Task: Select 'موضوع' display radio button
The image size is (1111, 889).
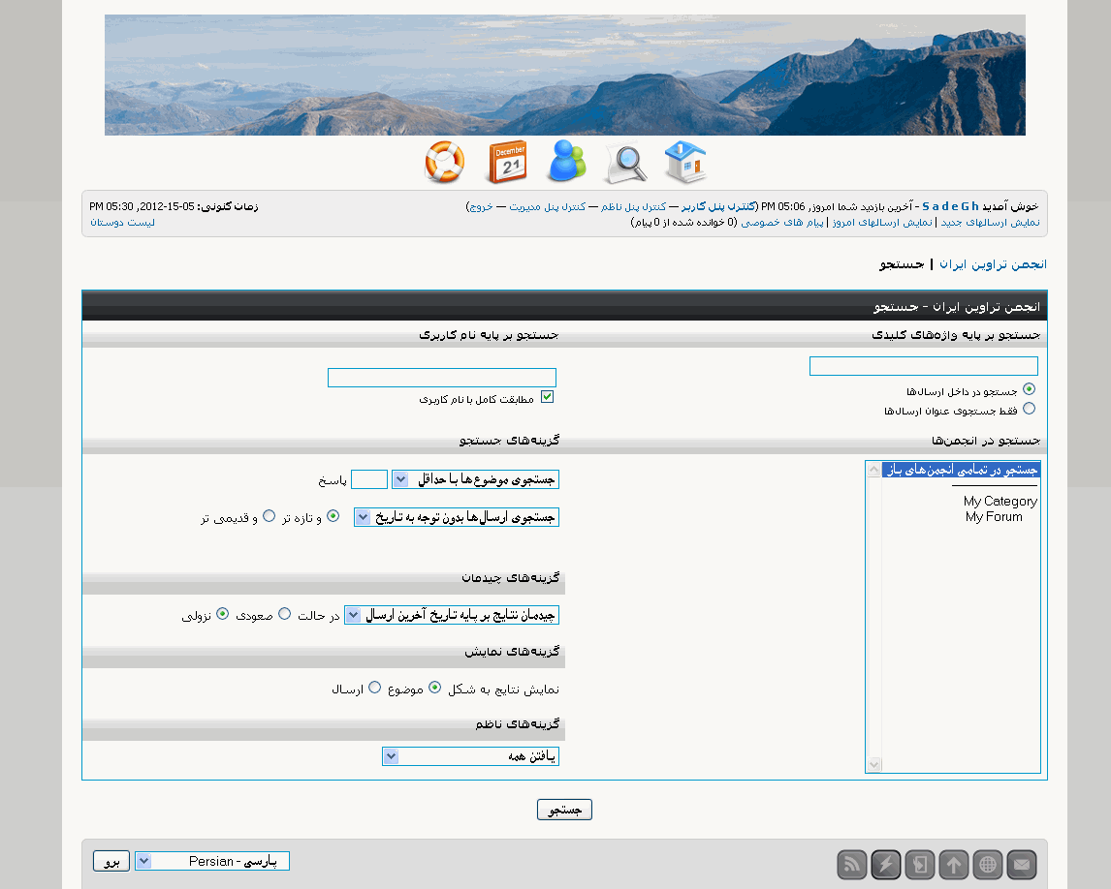Action: point(435,688)
